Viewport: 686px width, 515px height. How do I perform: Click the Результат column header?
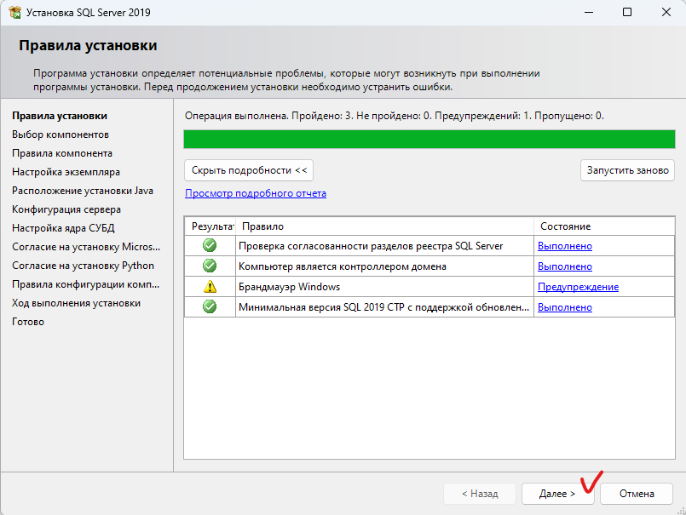point(210,226)
